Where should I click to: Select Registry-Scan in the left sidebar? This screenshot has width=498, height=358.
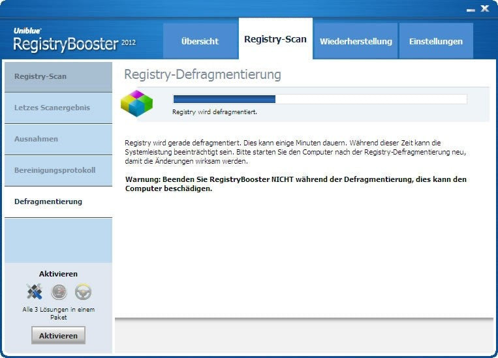(59, 77)
